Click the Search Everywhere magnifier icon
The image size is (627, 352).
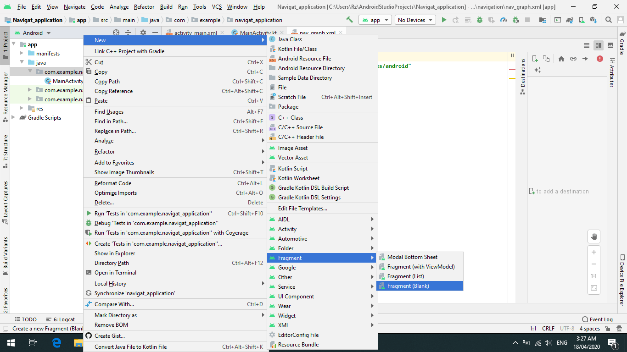(609, 20)
